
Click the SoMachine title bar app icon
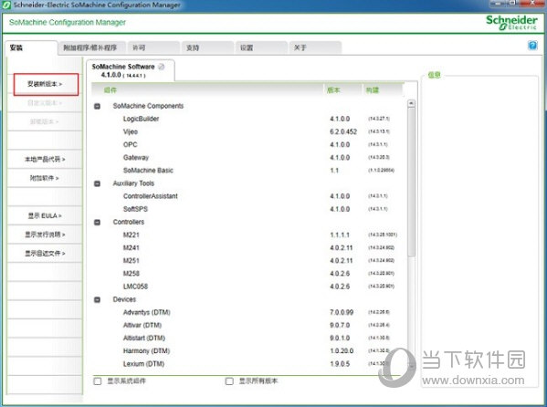(6, 5)
